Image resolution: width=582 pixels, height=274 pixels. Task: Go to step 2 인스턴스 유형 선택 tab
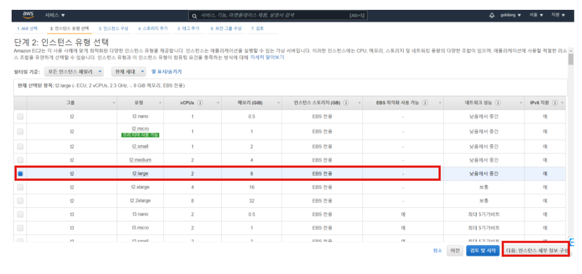(70, 28)
